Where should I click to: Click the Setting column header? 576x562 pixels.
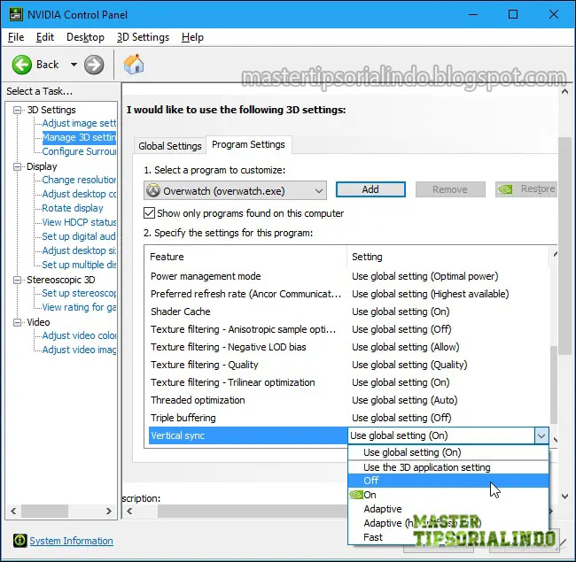tap(448, 257)
